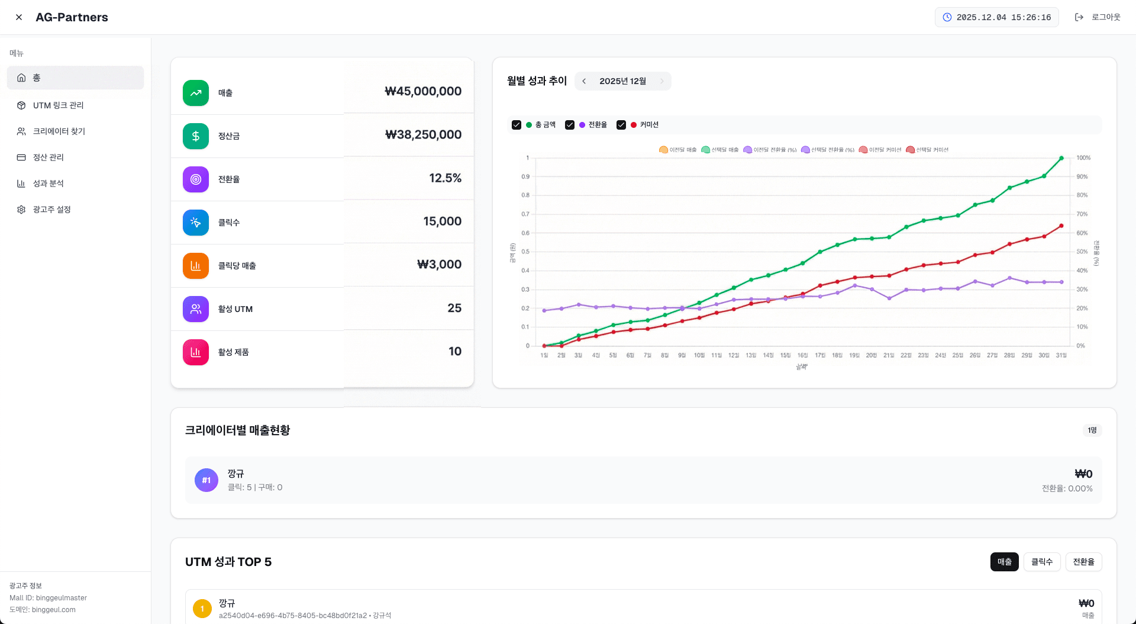Disable the 커미션 series checkbox
This screenshot has width=1136, height=624.
621,125
